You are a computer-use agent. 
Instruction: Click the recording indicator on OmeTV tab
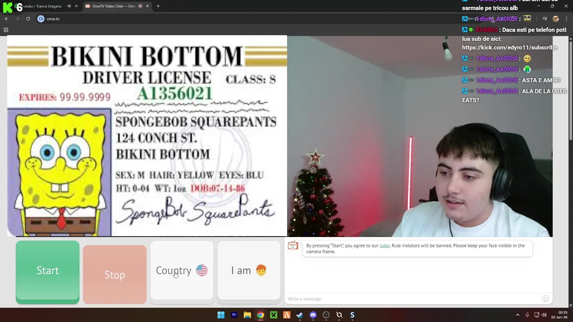click(140, 6)
